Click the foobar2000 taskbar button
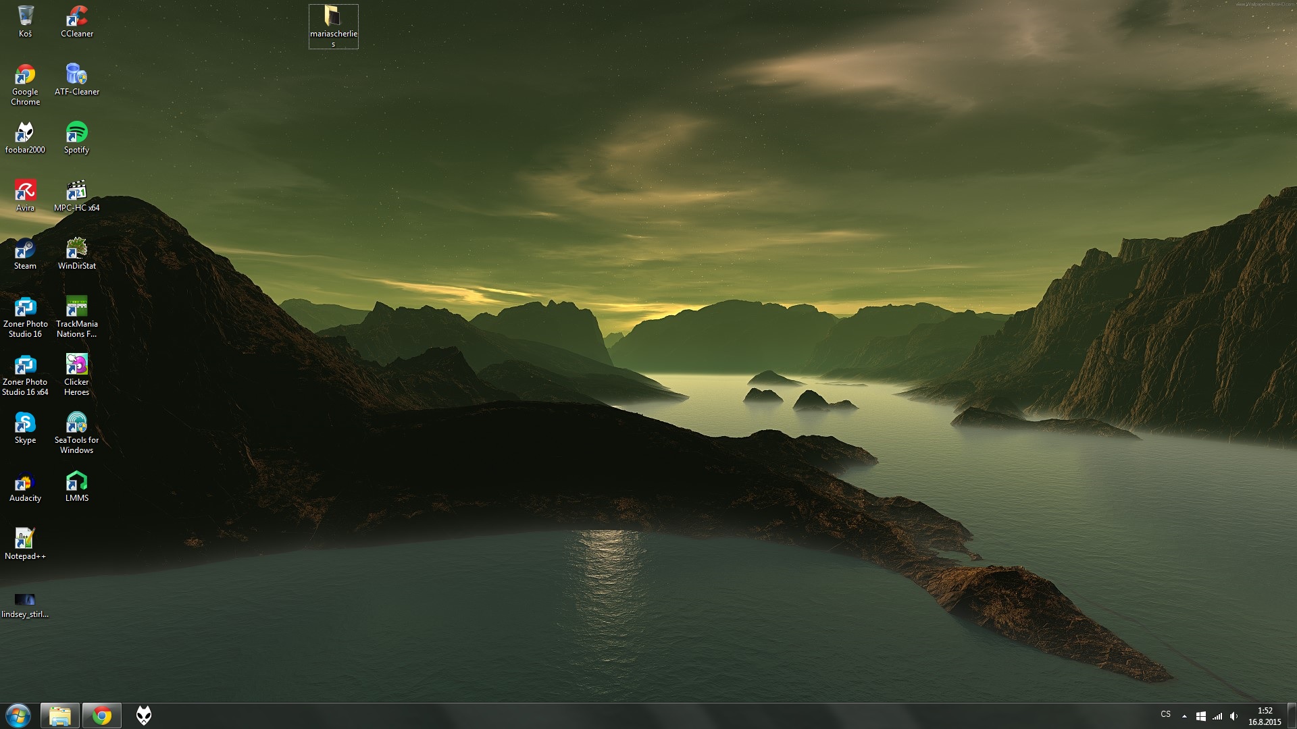Image resolution: width=1297 pixels, height=729 pixels. (x=144, y=715)
